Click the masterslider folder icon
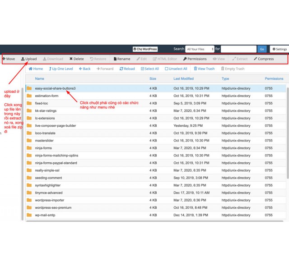Viewport: 289px width, 266px height. 29,141
